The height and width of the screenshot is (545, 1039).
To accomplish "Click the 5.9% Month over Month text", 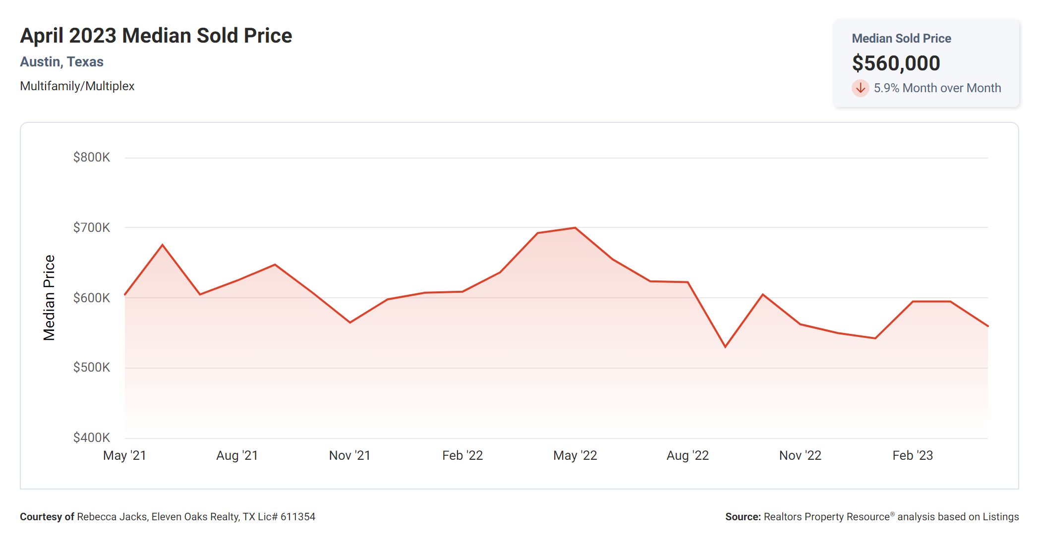I will coord(937,88).
